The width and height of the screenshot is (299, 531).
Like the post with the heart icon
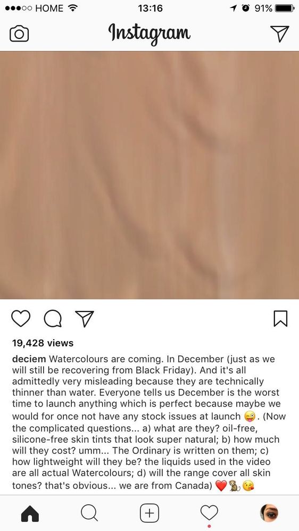pyautogui.click(x=21, y=319)
